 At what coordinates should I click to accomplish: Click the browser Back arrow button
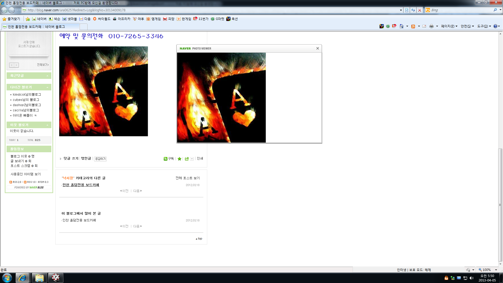tap(4, 10)
